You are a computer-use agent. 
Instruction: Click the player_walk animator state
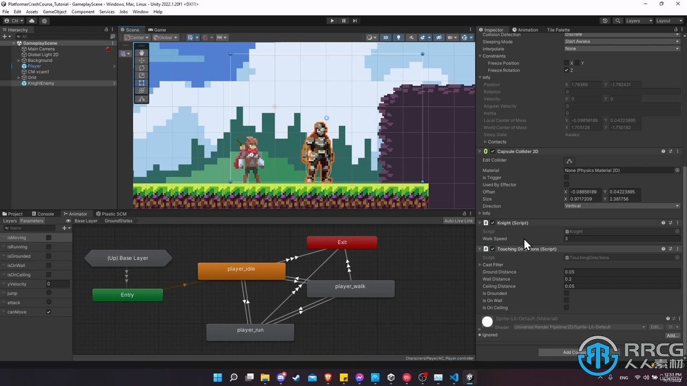point(350,288)
